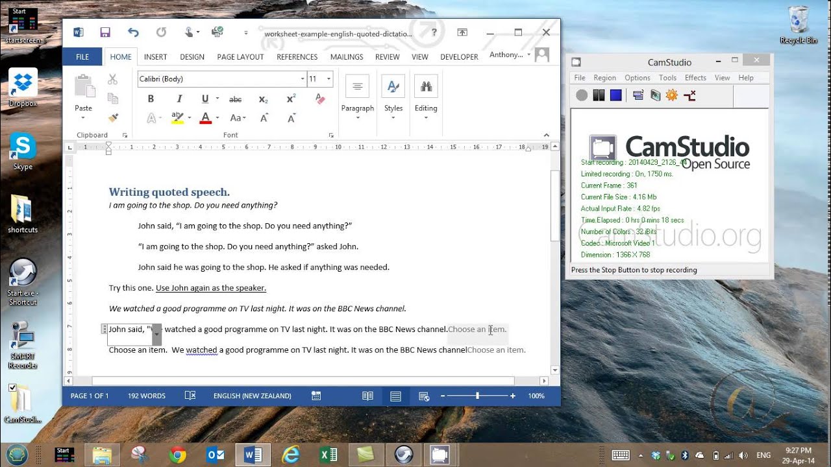Open Google Chrome from taskbar

[177, 455]
